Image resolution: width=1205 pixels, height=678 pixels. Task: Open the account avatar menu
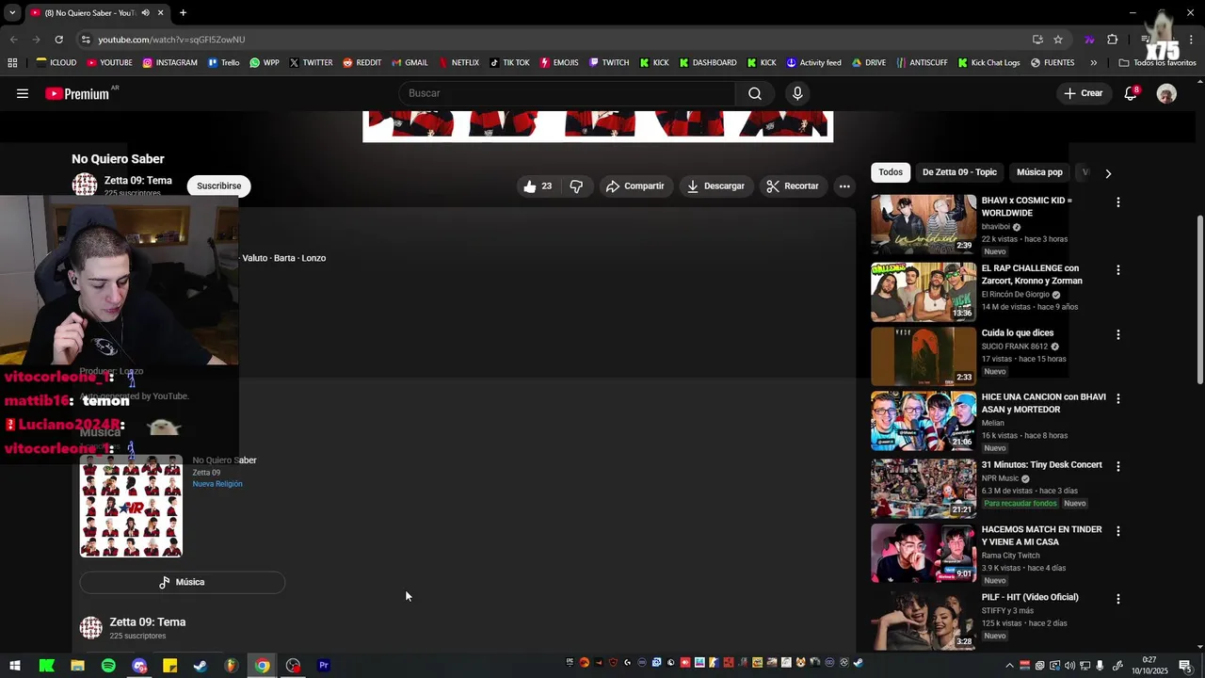(1166, 93)
